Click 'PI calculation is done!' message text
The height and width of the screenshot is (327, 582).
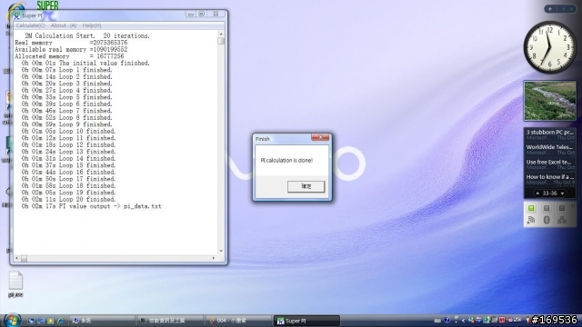pos(286,160)
